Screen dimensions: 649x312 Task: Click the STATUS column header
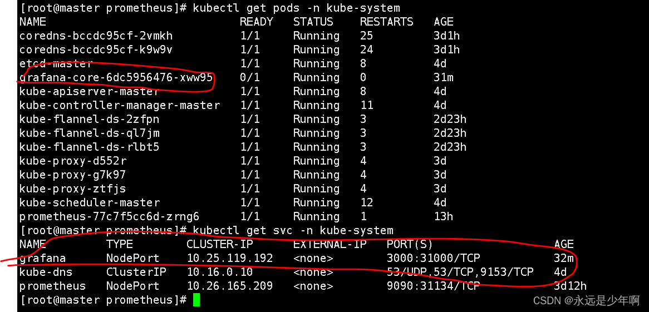tap(313, 22)
